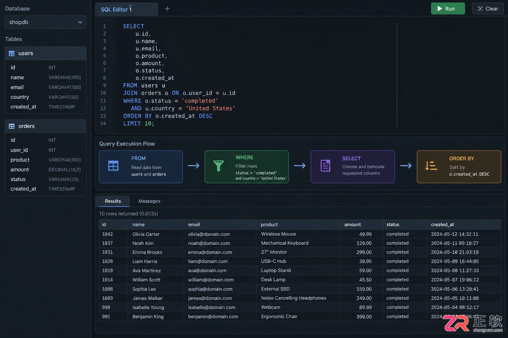Run the SQL query
508x338 pixels.
(x=448, y=8)
